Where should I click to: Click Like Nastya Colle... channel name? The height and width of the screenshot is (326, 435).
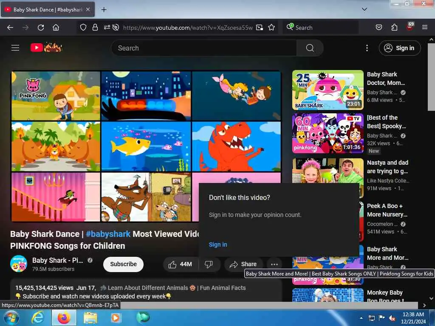click(388, 181)
